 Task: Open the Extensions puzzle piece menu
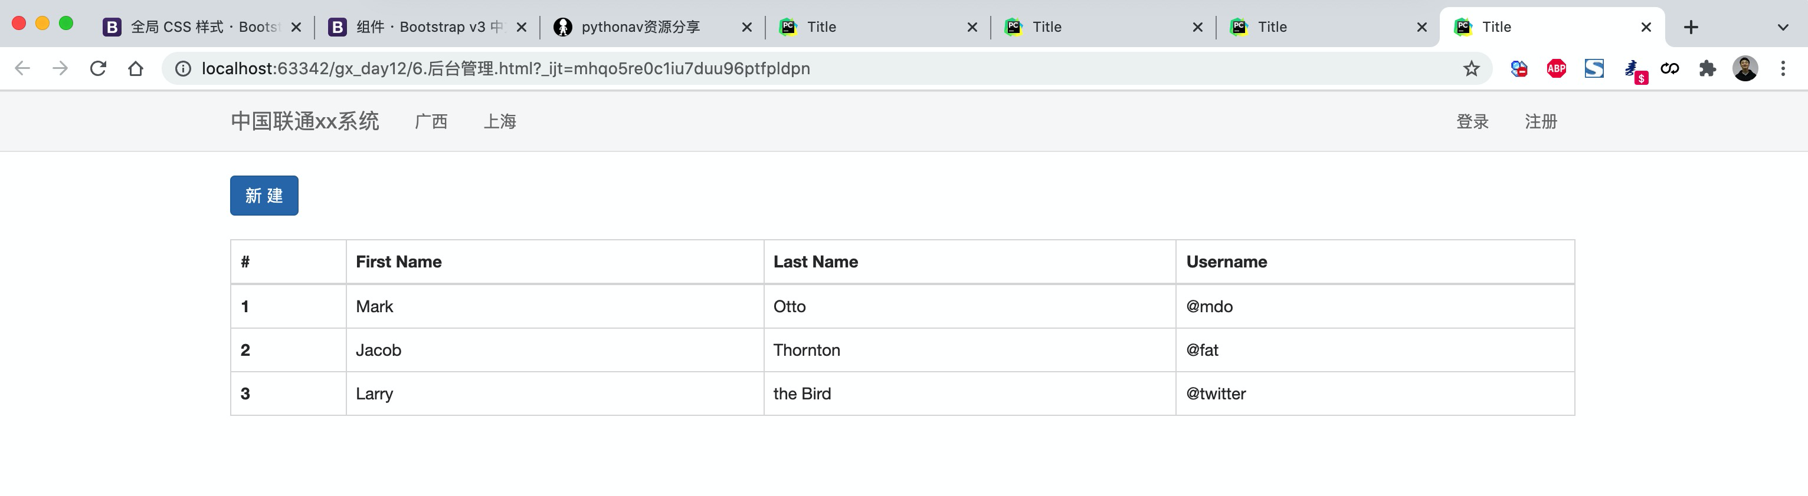tap(1707, 68)
